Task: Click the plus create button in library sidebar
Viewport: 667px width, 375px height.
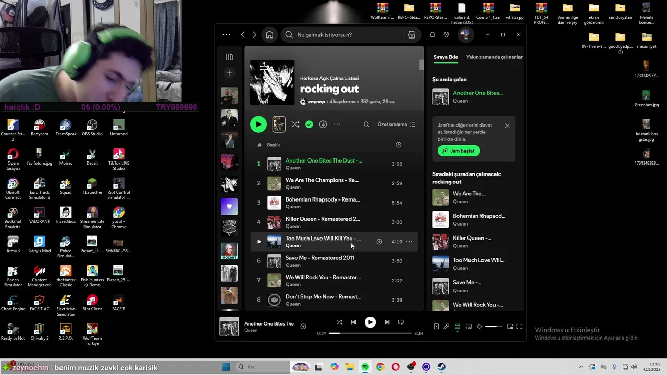Action: coord(229,73)
